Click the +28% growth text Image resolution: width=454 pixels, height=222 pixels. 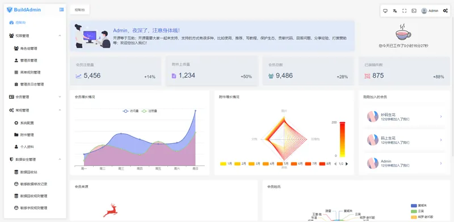pos(342,77)
